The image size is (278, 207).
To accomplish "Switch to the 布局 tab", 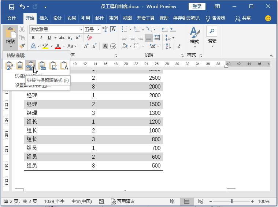I will (72, 18).
